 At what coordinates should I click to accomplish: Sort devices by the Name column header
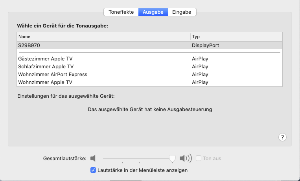[103, 37]
